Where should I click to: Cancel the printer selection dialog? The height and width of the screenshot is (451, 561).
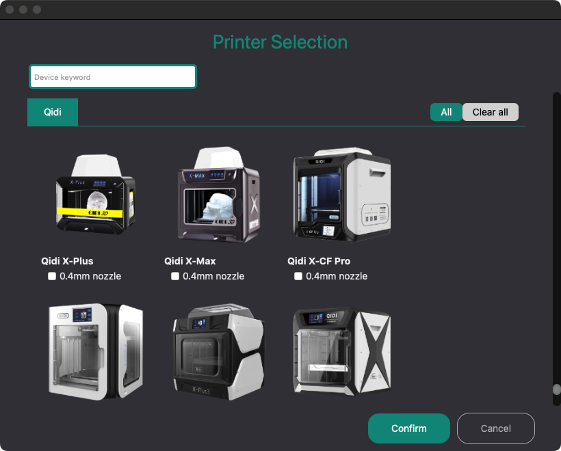point(495,428)
